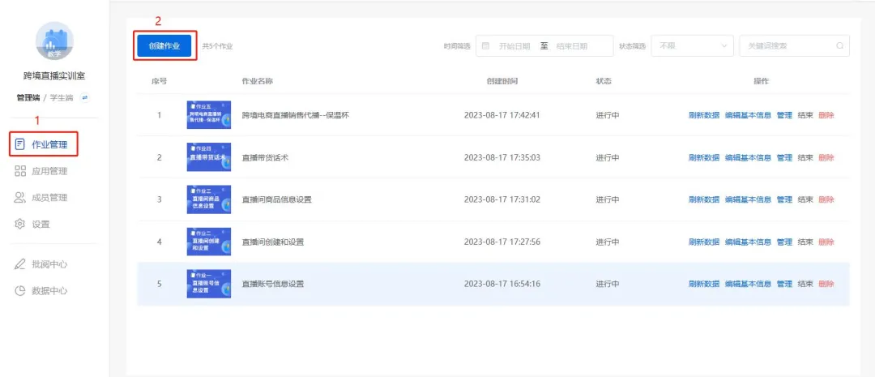Viewport: 875px width, 377px height.
Task: Click the 创建作业 button
Action: point(164,45)
